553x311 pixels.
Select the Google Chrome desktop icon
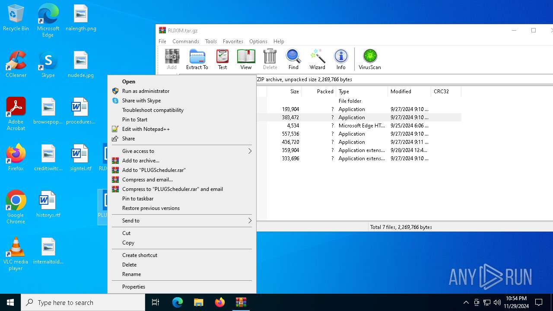click(16, 207)
